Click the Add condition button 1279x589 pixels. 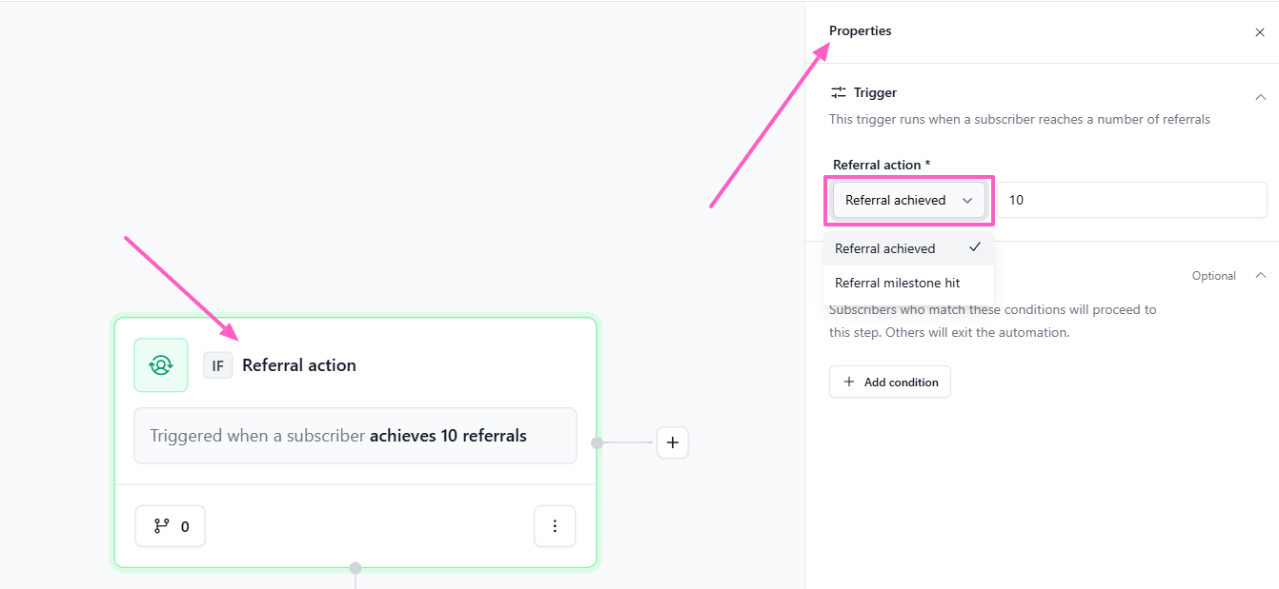coord(890,382)
